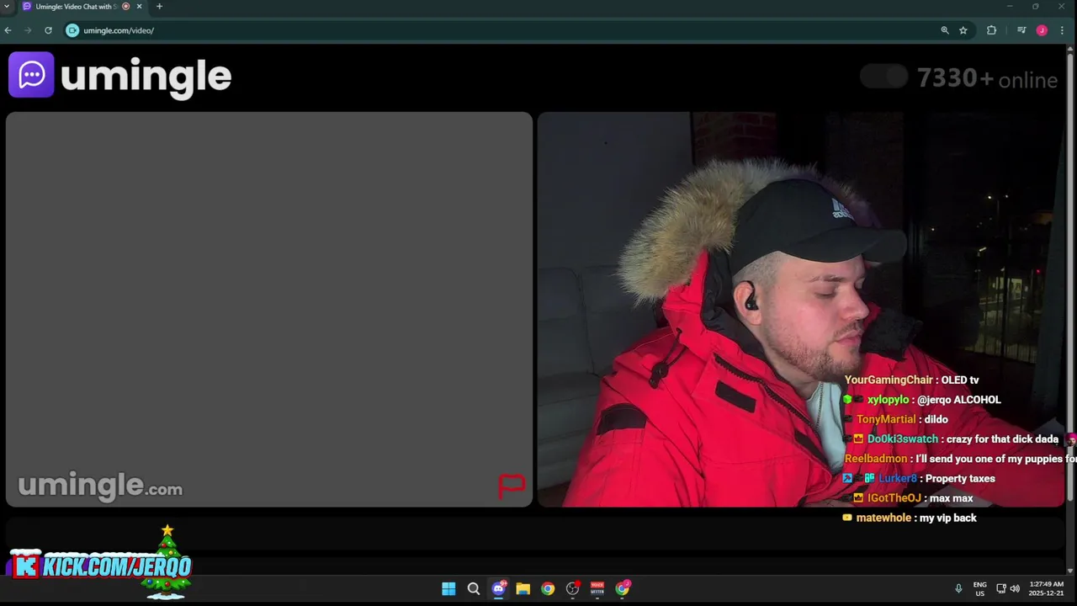Click the red flag report icon
The image size is (1077, 606).
[512, 486]
